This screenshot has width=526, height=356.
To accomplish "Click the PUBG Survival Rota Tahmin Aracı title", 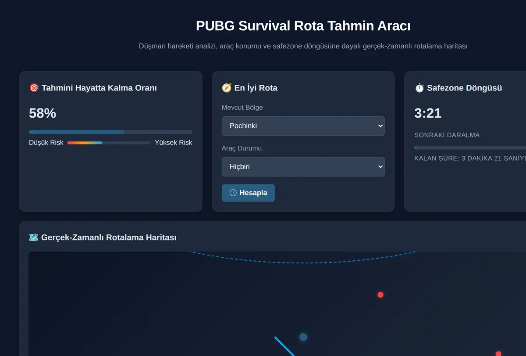I will coord(303,26).
